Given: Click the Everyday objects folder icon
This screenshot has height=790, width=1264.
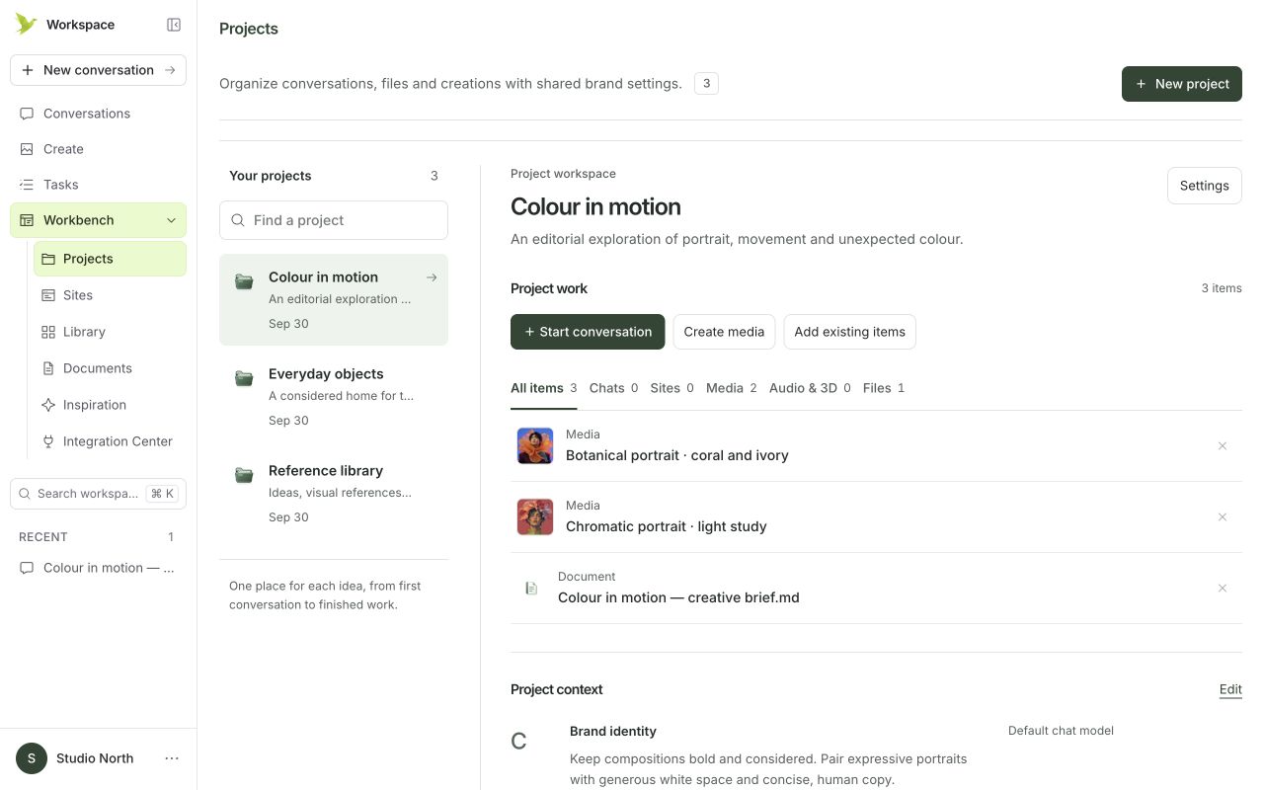Looking at the screenshot, I should 244,378.
